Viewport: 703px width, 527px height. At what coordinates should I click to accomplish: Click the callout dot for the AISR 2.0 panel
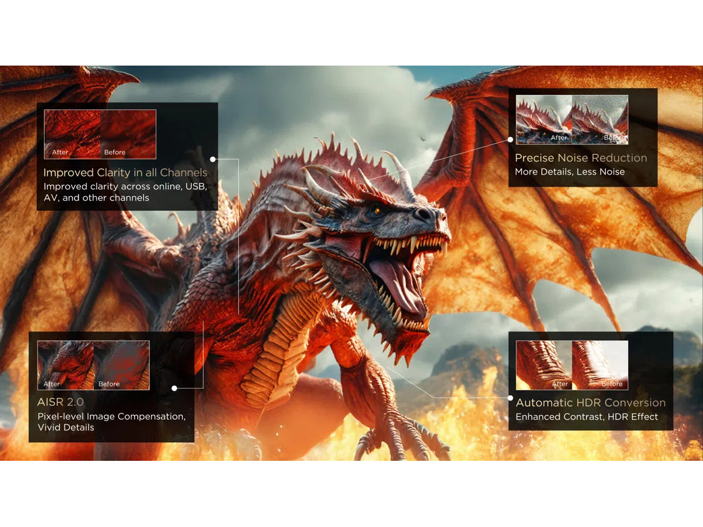(x=174, y=387)
